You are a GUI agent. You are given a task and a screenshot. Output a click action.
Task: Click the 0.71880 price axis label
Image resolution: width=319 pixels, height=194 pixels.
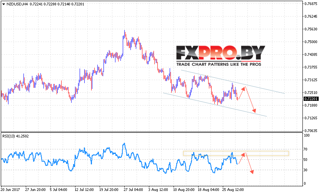(x=311, y=105)
